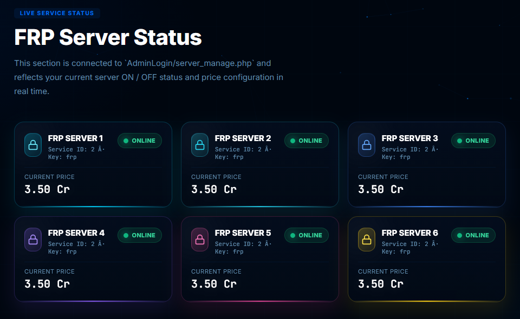Click the blue lock icon on FRP Server 3
The width and height of the screenshot is (520, 319).
[367, 145]
